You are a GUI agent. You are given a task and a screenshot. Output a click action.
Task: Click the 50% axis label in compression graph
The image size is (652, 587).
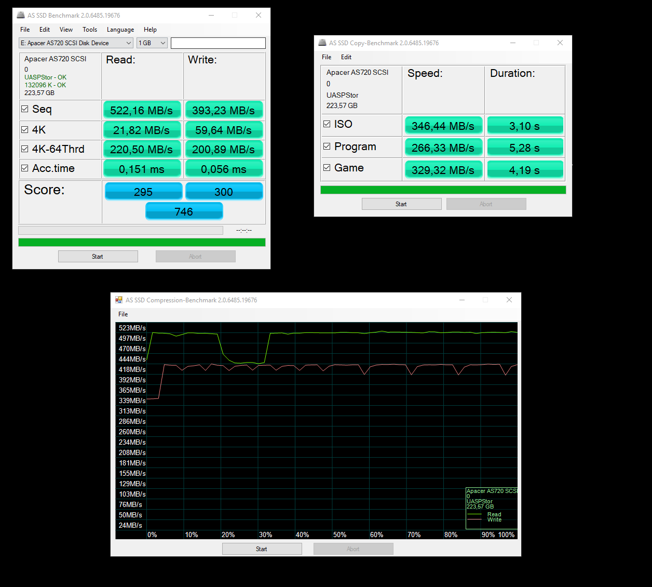[x=340, y=535]
